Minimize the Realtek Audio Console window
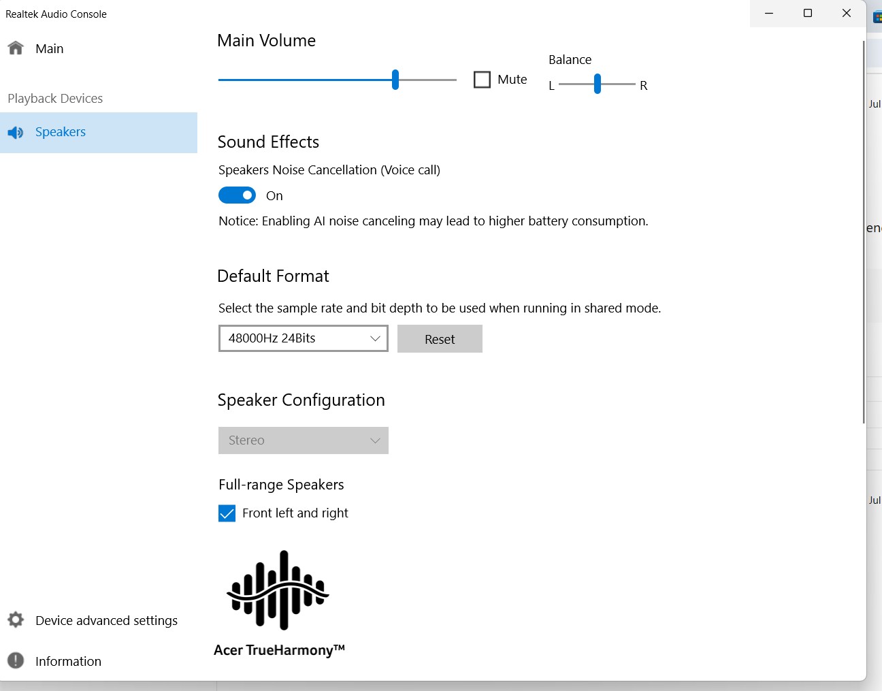 (769, 14)
